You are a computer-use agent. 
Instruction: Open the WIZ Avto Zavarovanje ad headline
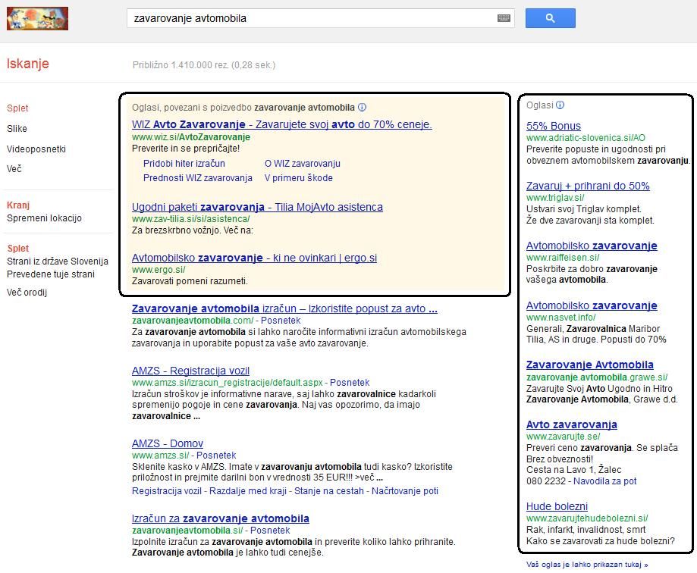click(281, 124)
